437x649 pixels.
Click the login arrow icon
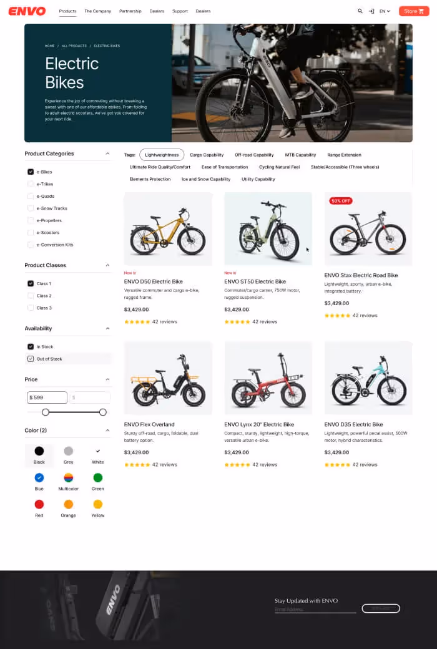coord(371,11)
